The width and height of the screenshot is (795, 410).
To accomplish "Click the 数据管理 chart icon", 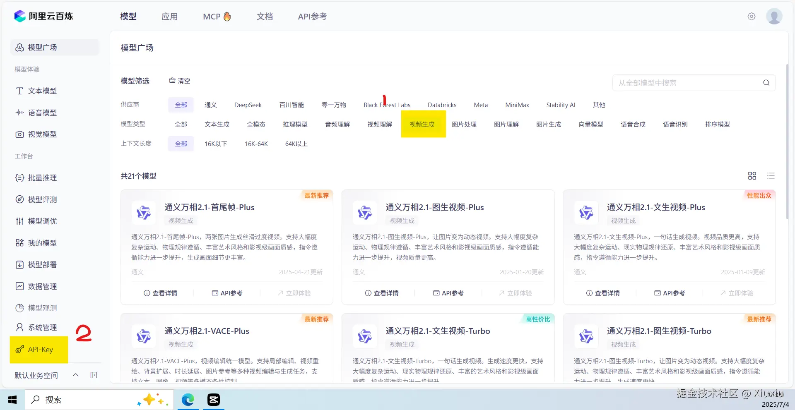I will pos(19,286).
